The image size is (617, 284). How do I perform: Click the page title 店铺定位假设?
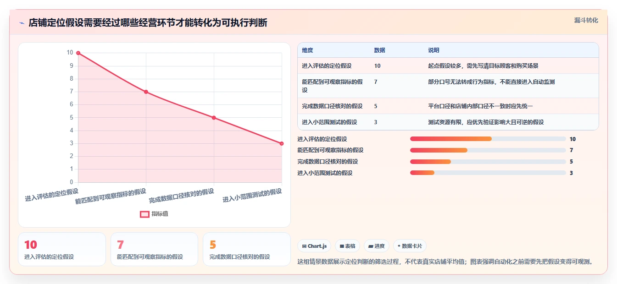click(148, 23)
